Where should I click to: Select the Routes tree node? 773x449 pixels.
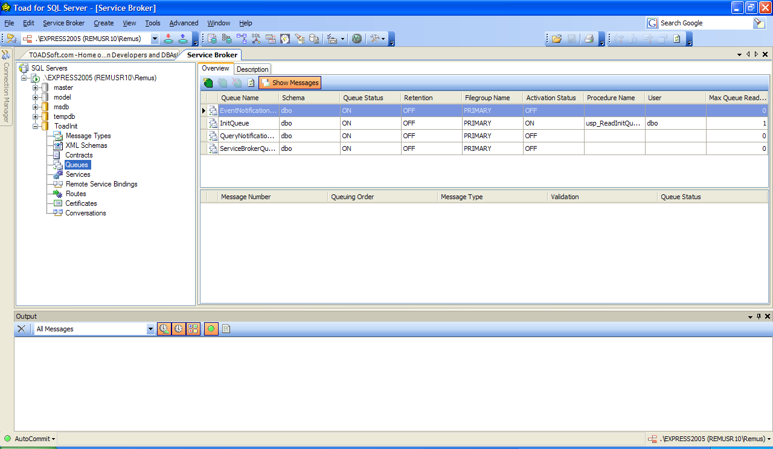76,194
